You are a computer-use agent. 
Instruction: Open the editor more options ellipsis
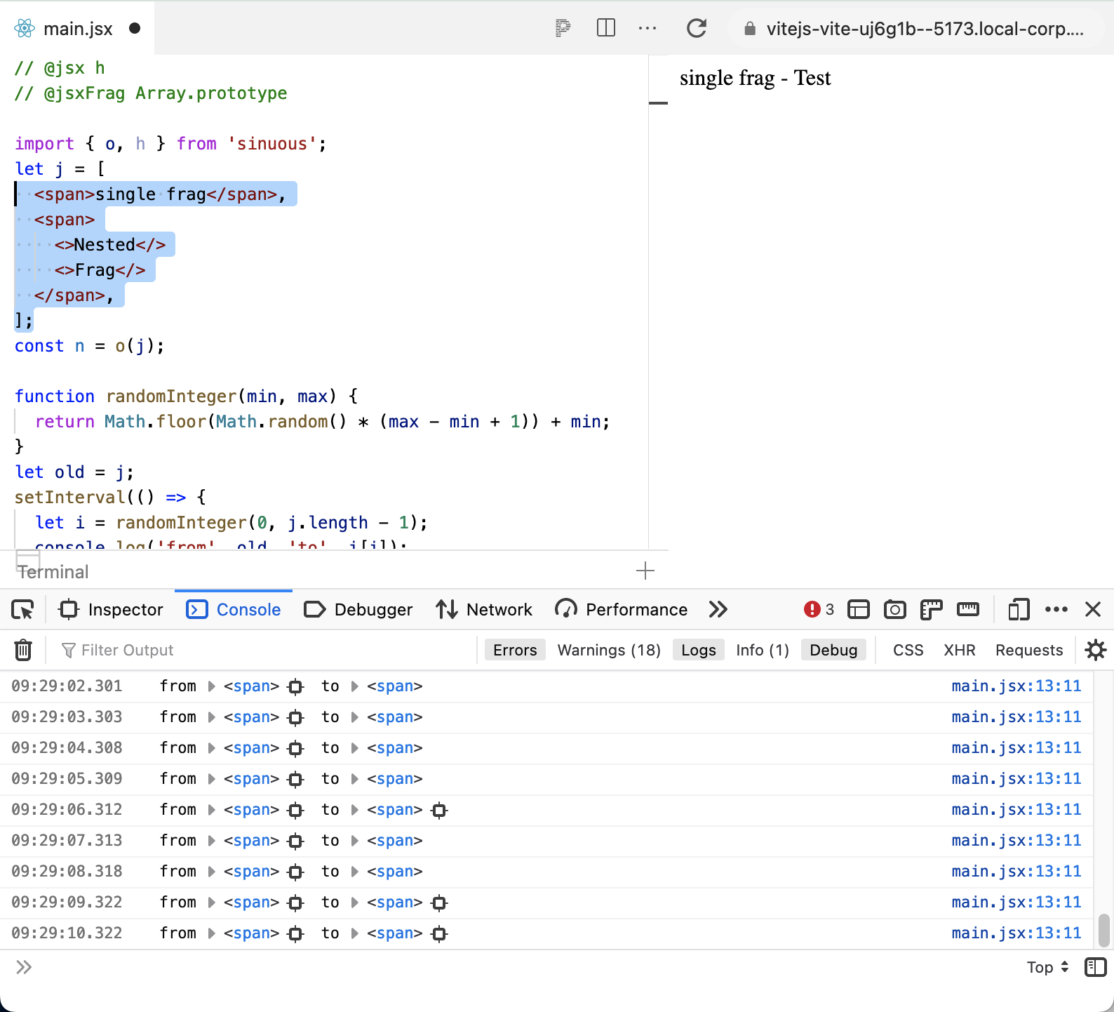(647, 28)
